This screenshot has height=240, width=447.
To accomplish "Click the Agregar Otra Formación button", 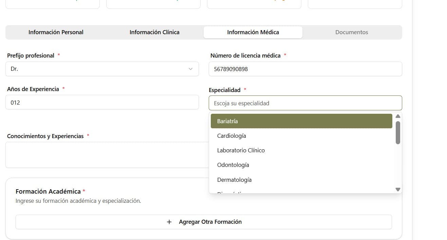I will click(204, 222).
